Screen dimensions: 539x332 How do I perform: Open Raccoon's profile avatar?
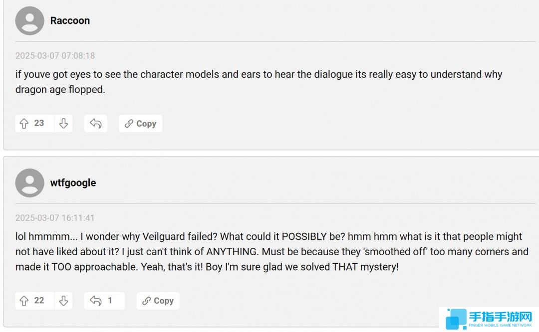pos(29,20)
